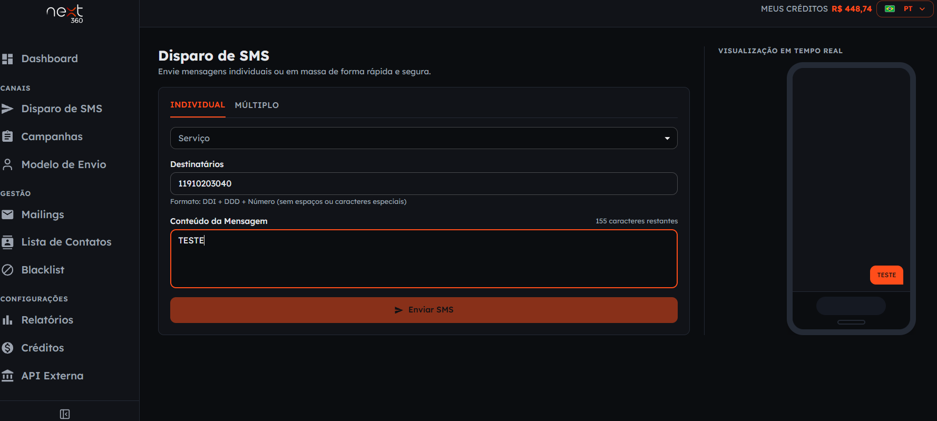The width and height of the screenshot is (937, 421).
Task: Open the Blacklist blocked-circle icon
Action: tap(7, 270)
